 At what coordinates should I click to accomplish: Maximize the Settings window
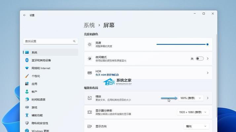(204, 14)
